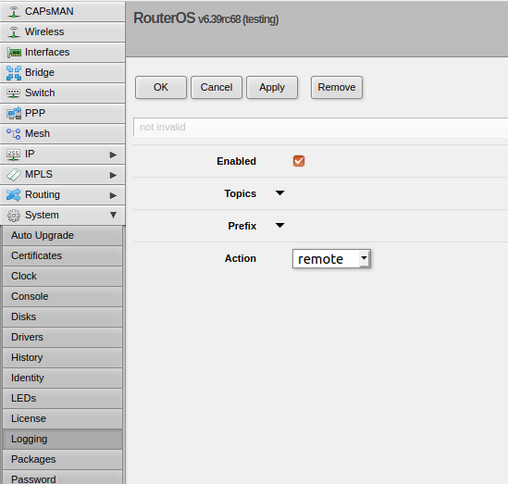Expand the IP submenu arrow

(113, 155)
